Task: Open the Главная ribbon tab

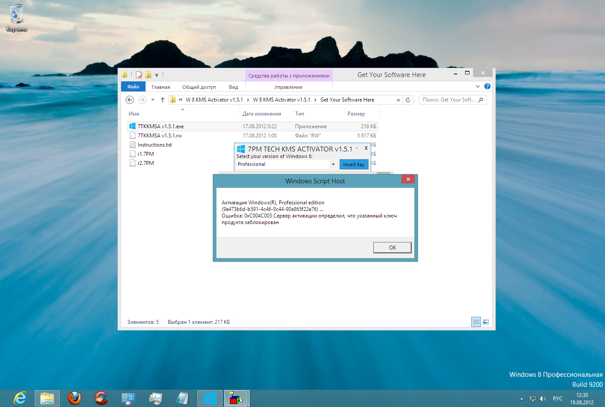Action: (x=161, y=87)
